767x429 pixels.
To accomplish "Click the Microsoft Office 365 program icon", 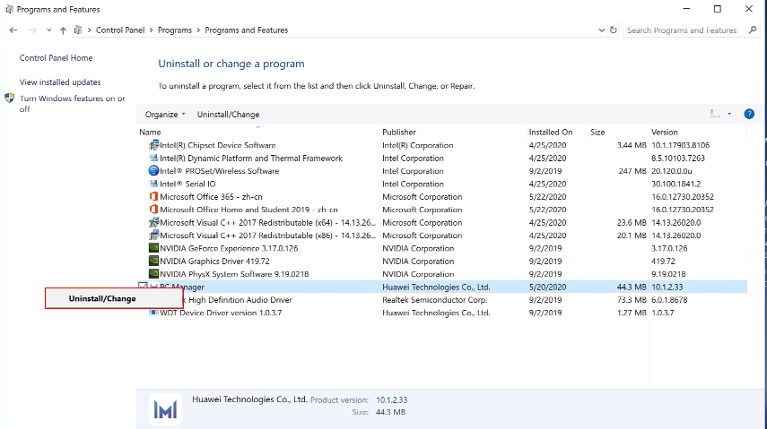I will coord(153,197).
